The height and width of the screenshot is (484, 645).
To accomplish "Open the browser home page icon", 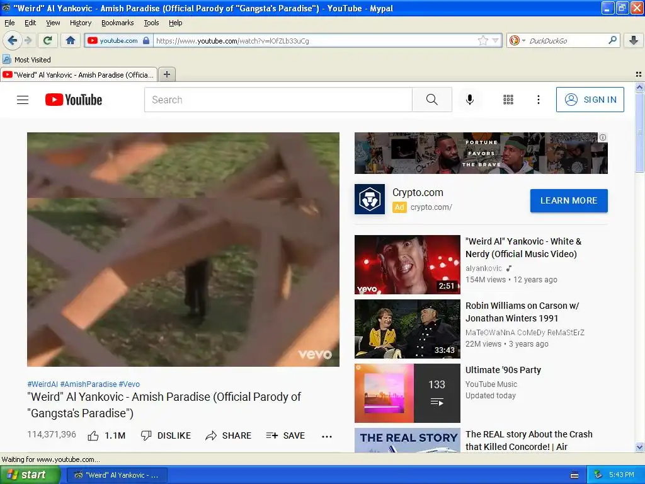I will (71, 40).
